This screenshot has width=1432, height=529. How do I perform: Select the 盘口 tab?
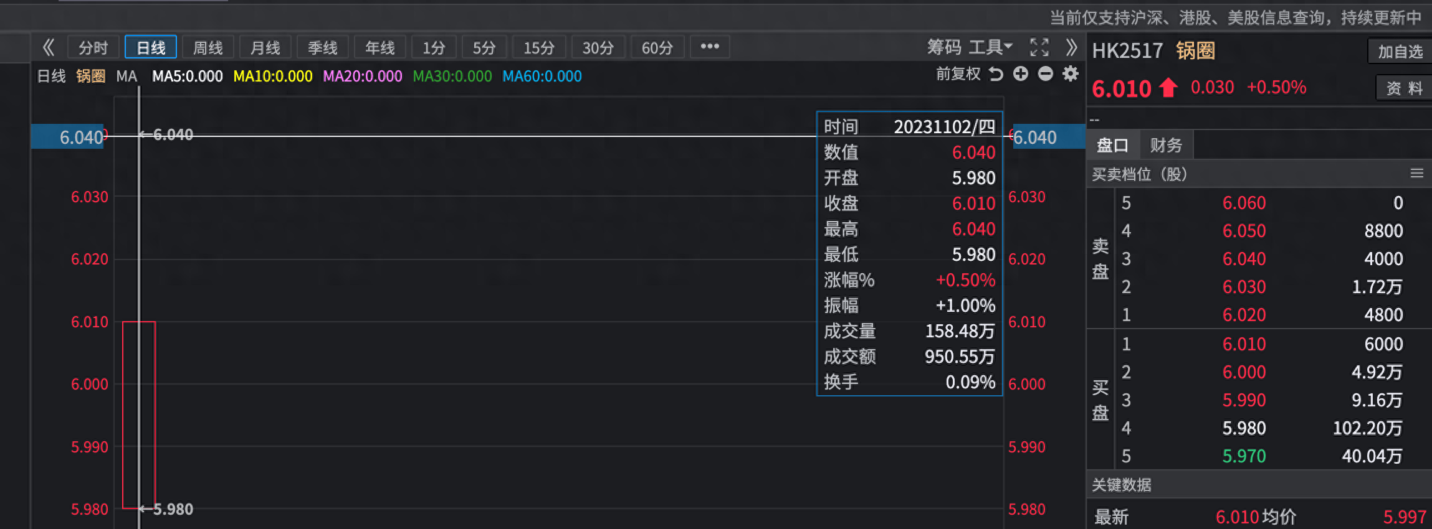coord(1113,146)
